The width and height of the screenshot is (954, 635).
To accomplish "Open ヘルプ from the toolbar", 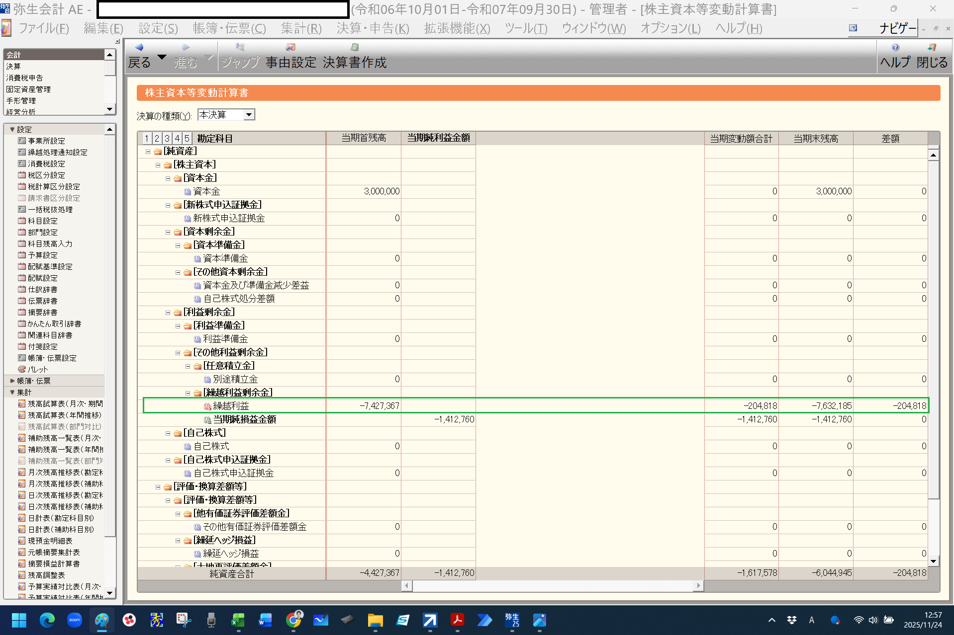I will click(x=895, y=48).
